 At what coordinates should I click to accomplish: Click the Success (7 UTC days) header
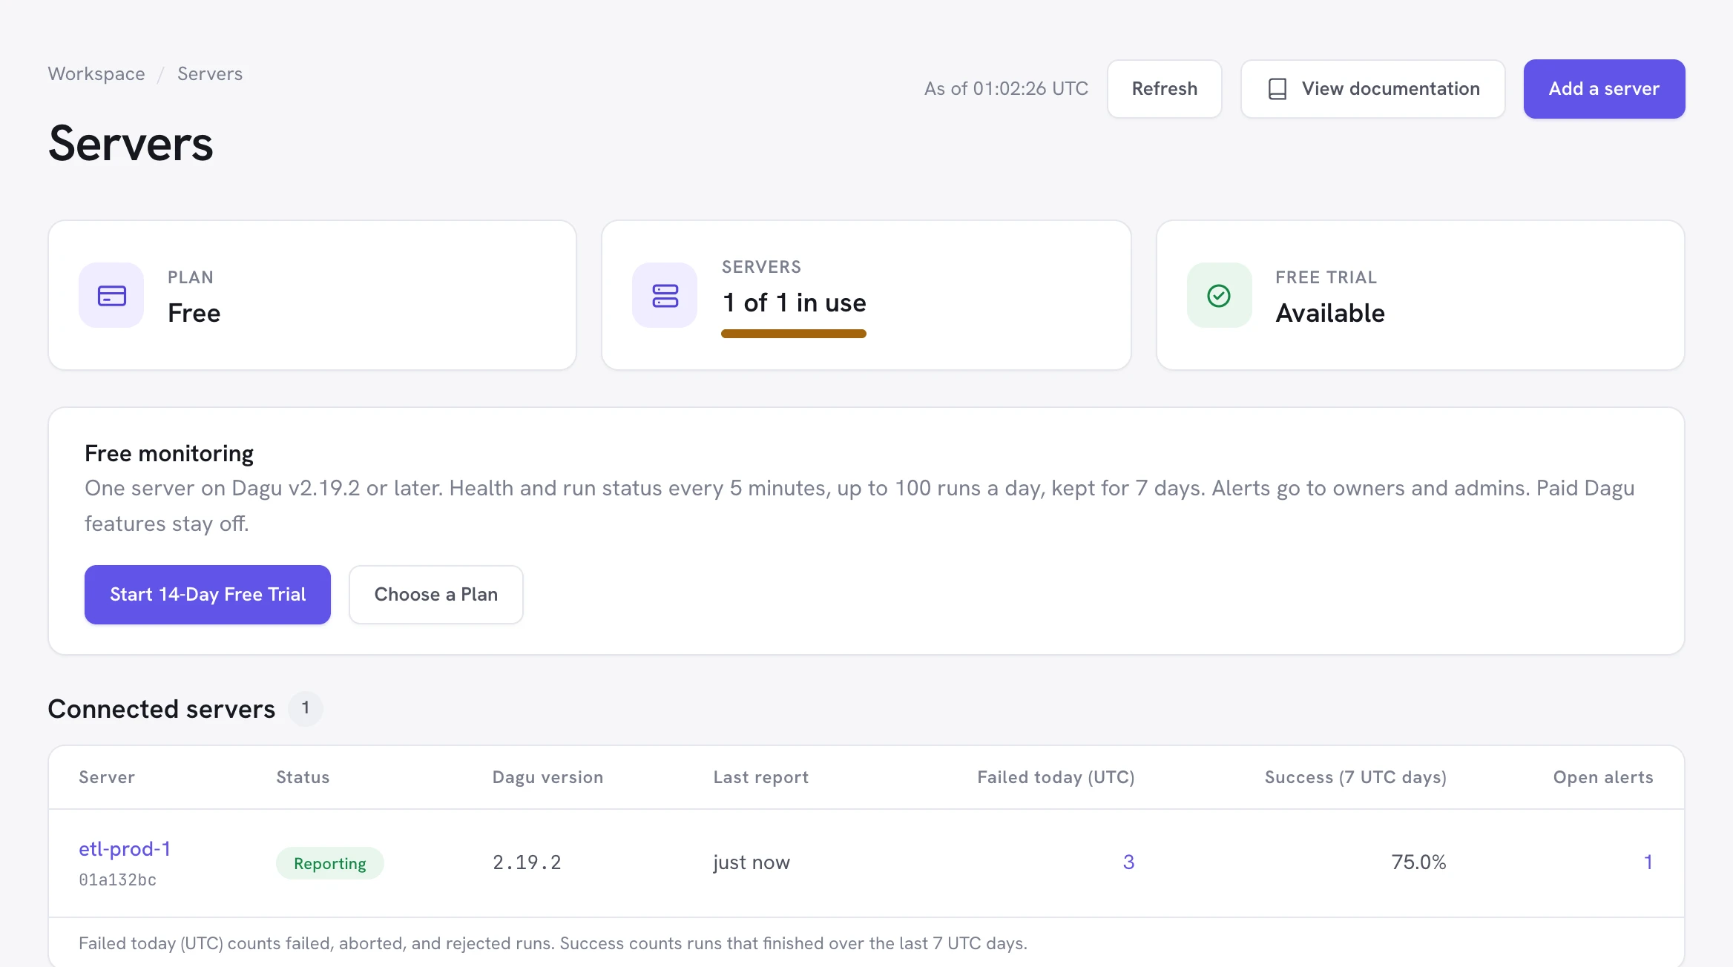1355,777
